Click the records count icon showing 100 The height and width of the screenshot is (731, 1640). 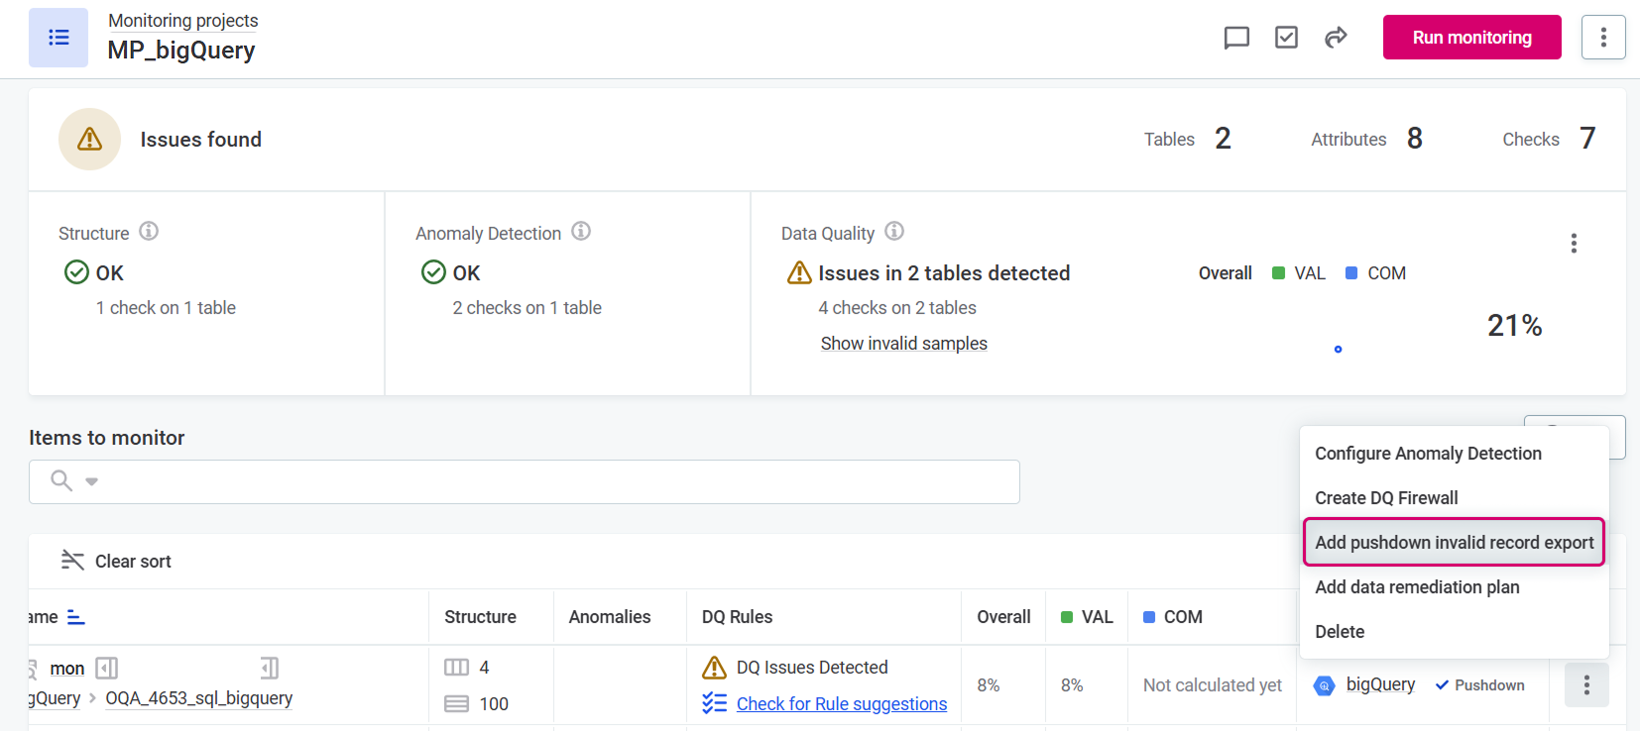[x=456, y=703]
